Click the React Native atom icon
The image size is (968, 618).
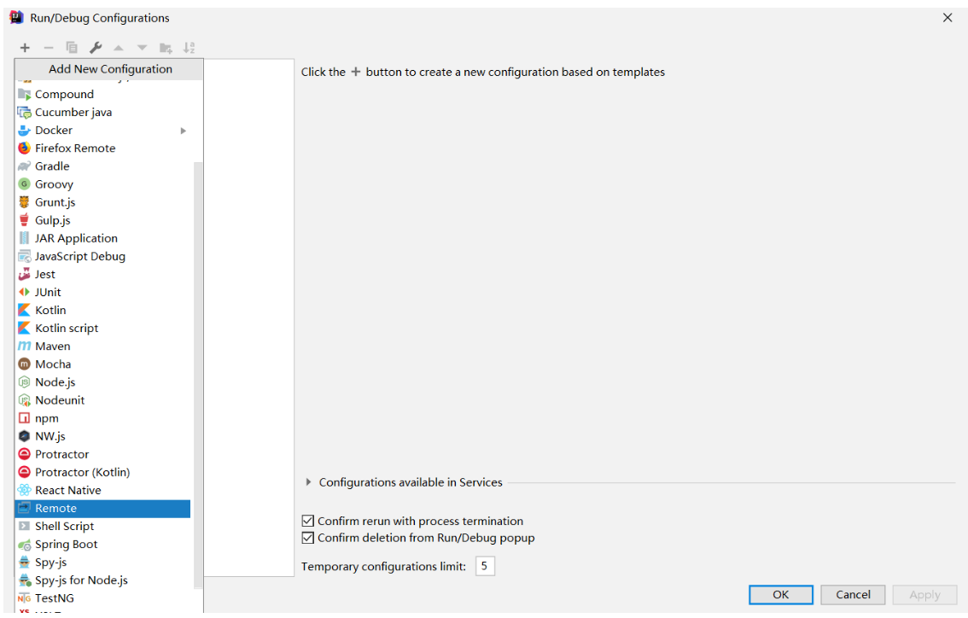(x=24, y=490)
